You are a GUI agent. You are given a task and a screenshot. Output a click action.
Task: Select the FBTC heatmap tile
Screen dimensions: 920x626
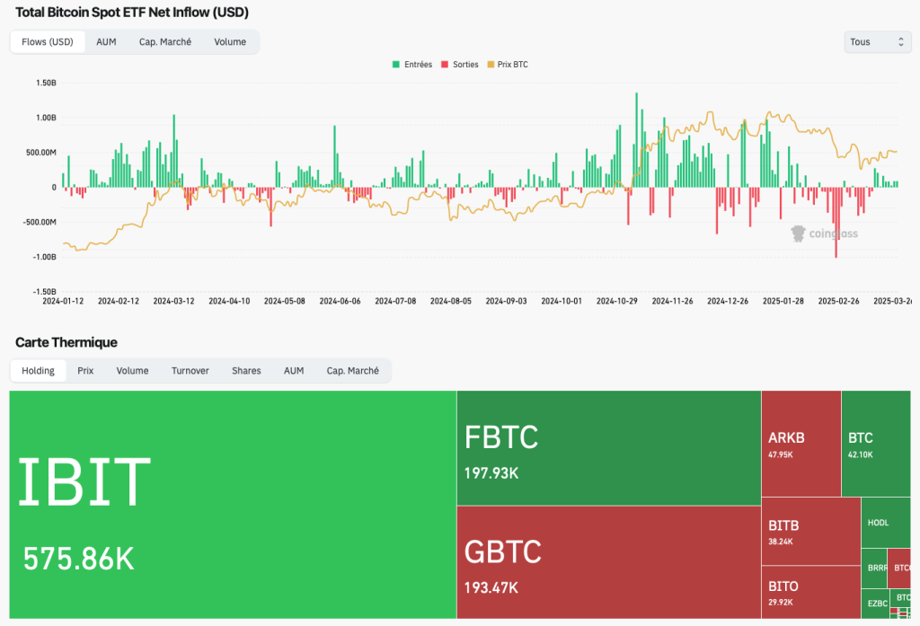[609, 447]
